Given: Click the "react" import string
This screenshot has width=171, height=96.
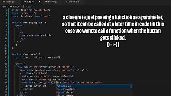Looking at the screenshot, I should [x=45, y=16].
